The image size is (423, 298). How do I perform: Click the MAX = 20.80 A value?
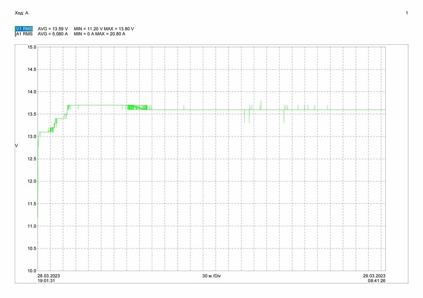coord(110,34)
